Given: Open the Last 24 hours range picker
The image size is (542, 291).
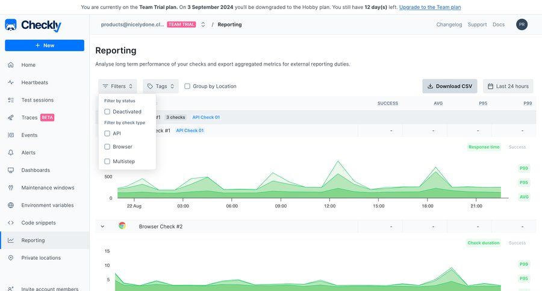Looking at the screenshot, I should click(x=508, y=87).
